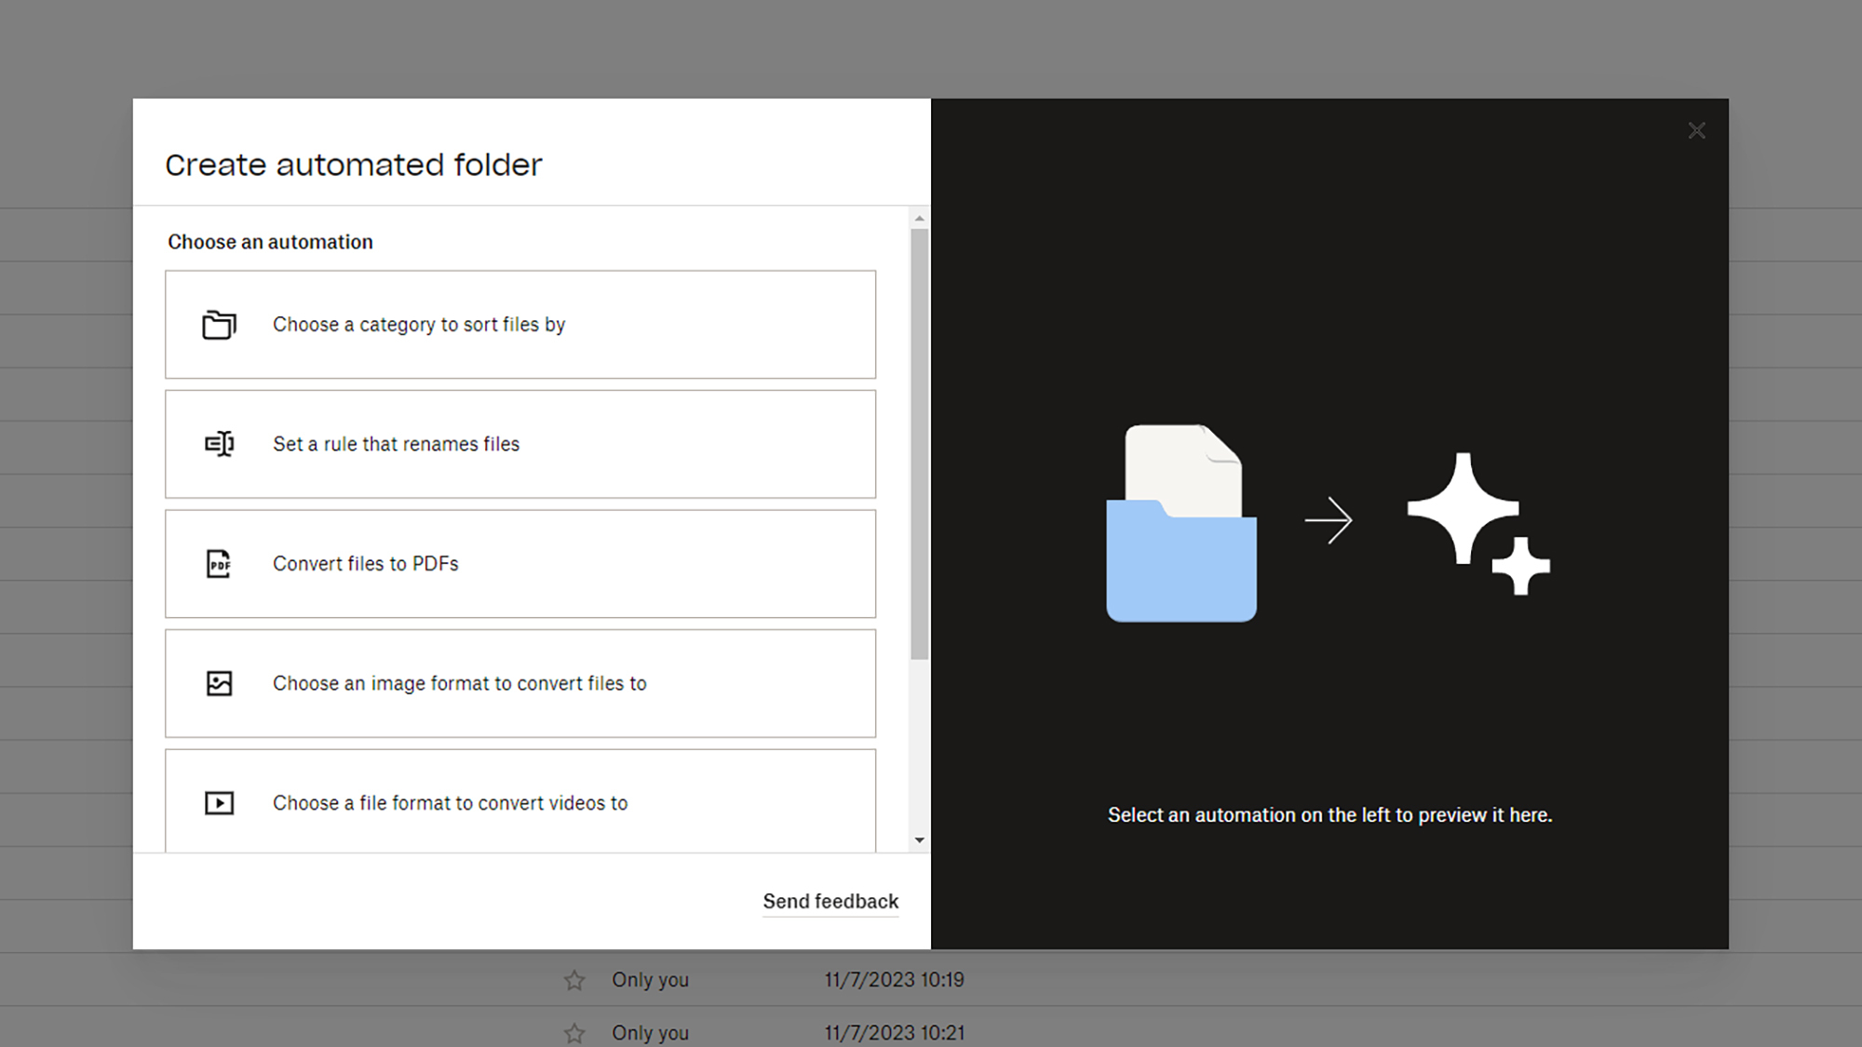Star the file dated 11/7/2023 10:19
This screenshot has height=1047, width=1862.
[x=574, y=980]
